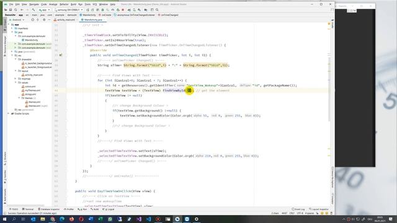The height and width of the screenshot is (223, 397).
Task: Open the Database Inspector tool window
Action: click(x=48, y=209)
